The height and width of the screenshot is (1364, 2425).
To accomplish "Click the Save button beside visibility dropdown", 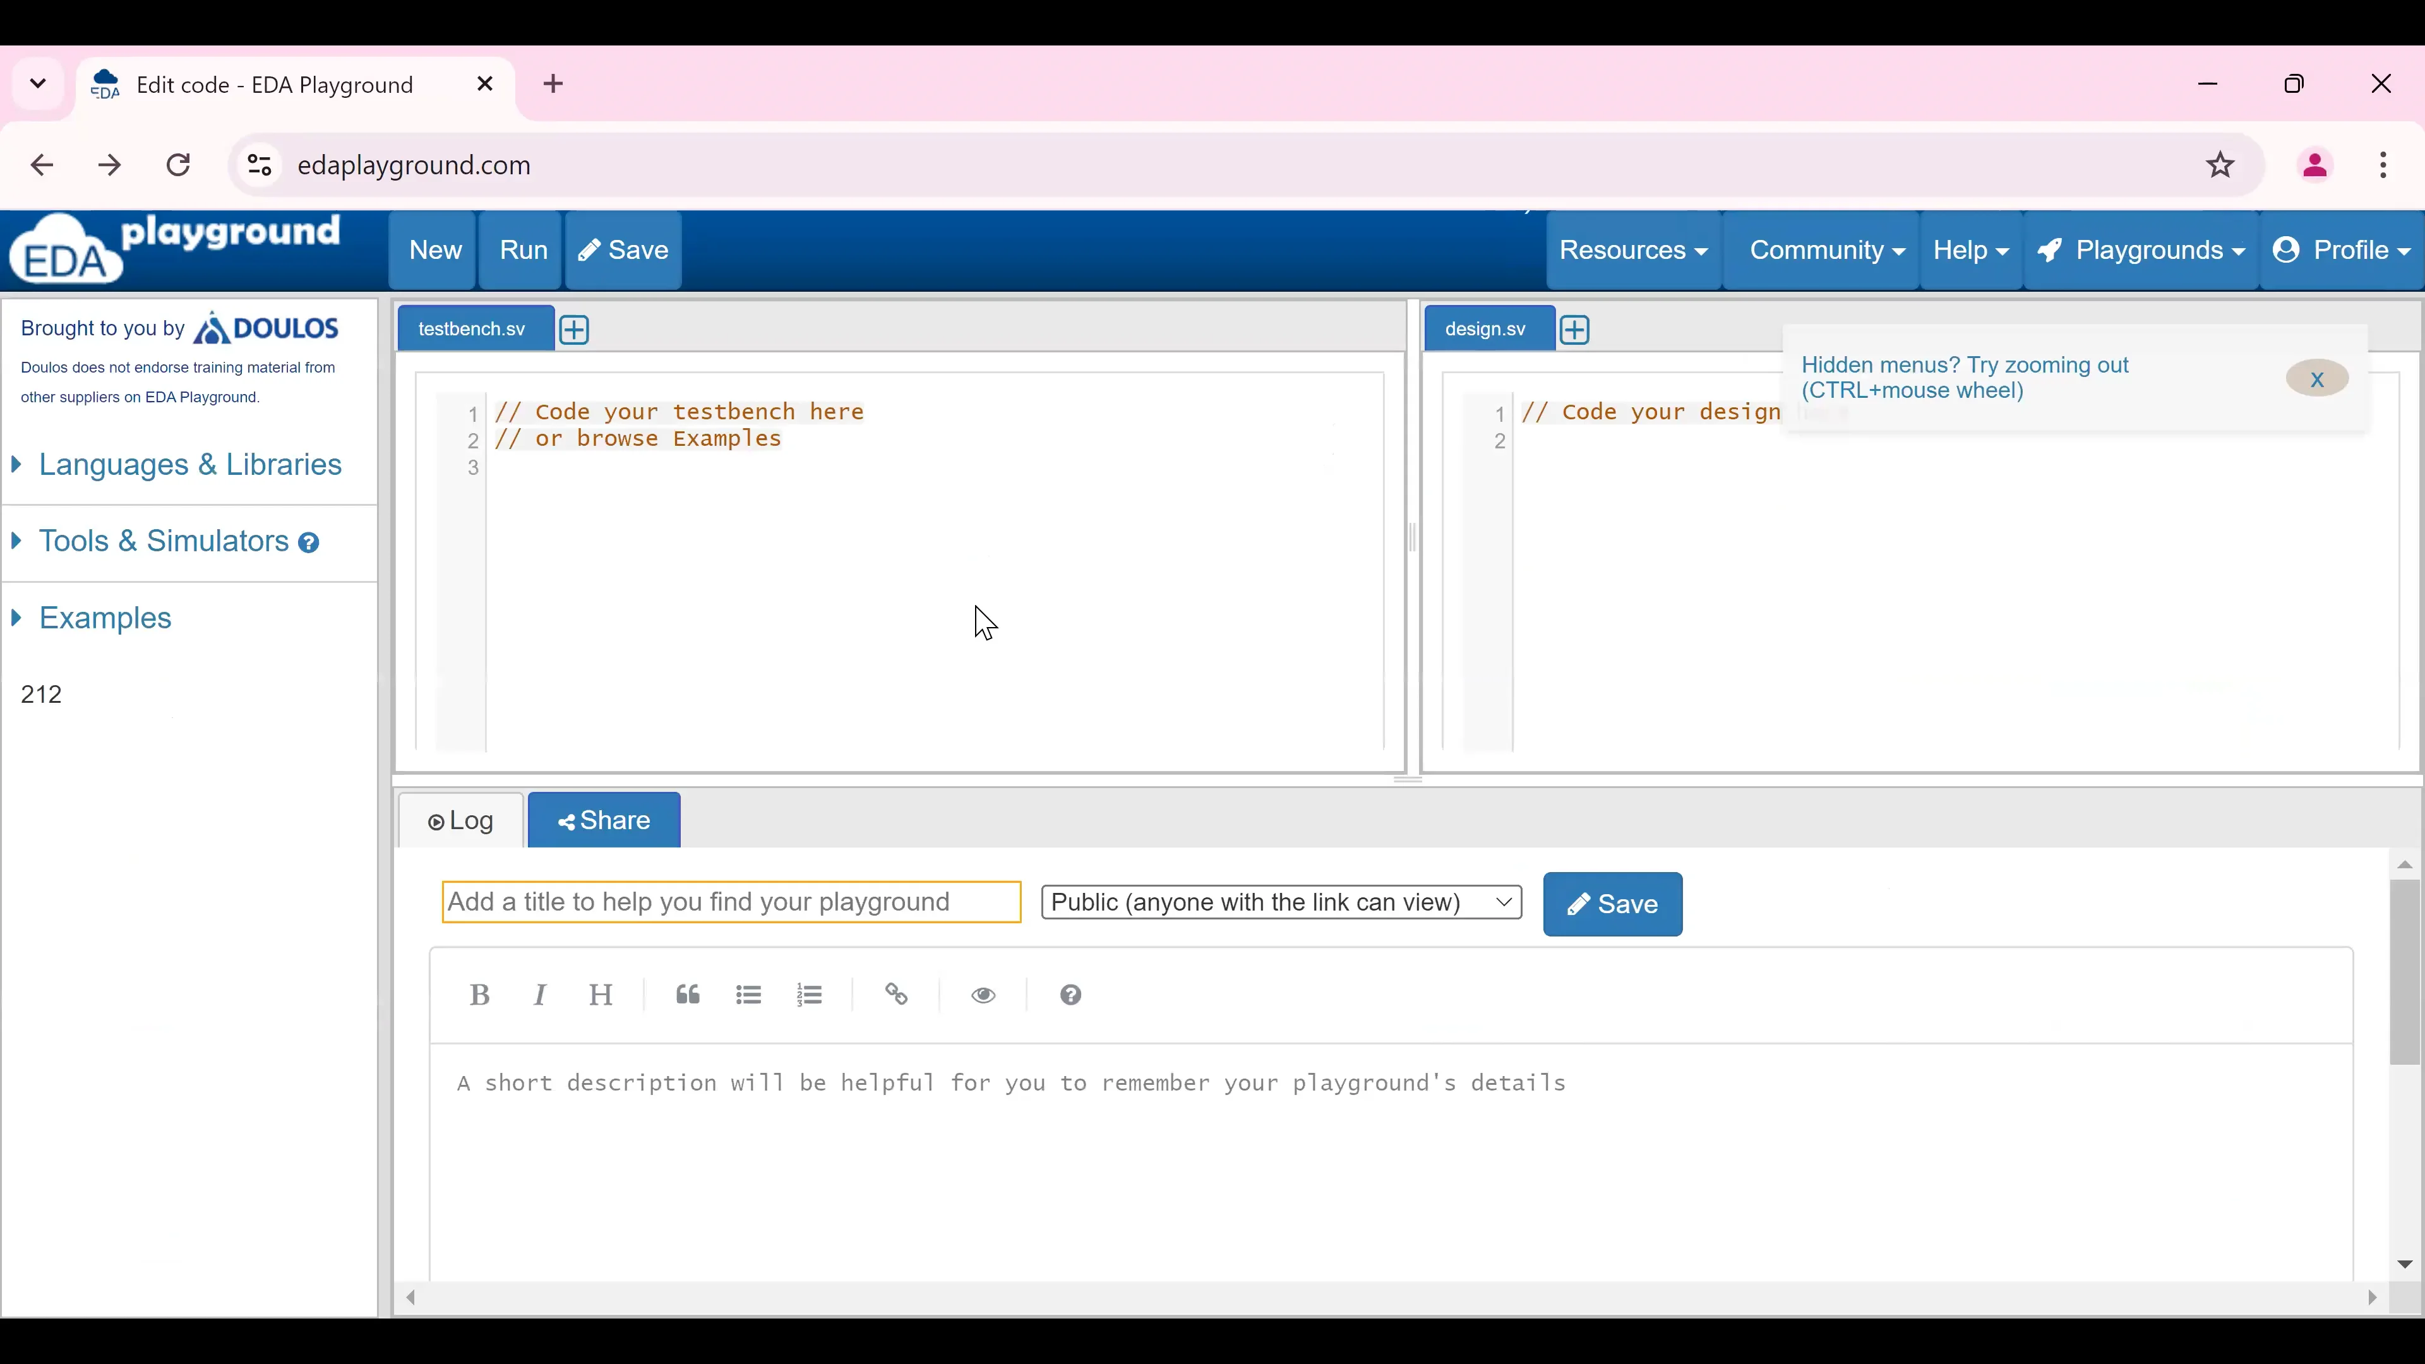I will (x=1612, y=904).
